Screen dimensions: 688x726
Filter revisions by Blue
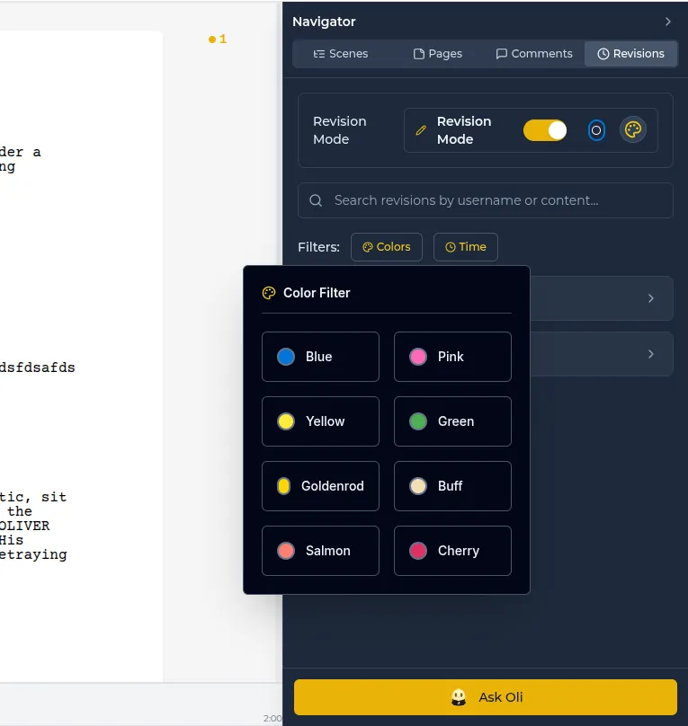(x=320, y=357)
